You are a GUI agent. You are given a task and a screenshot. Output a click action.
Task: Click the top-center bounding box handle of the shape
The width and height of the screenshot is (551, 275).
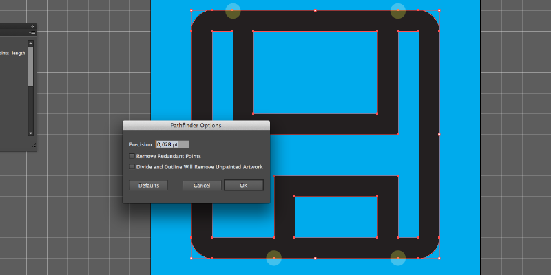coord(315,10)
